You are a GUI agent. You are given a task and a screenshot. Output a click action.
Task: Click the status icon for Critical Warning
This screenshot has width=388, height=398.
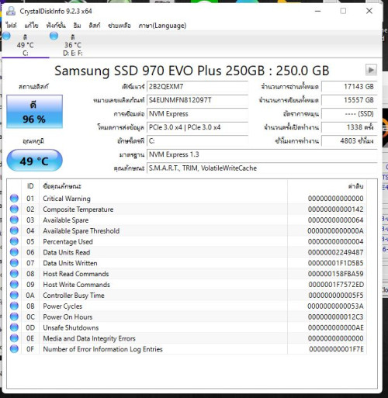tap(14, 199)
